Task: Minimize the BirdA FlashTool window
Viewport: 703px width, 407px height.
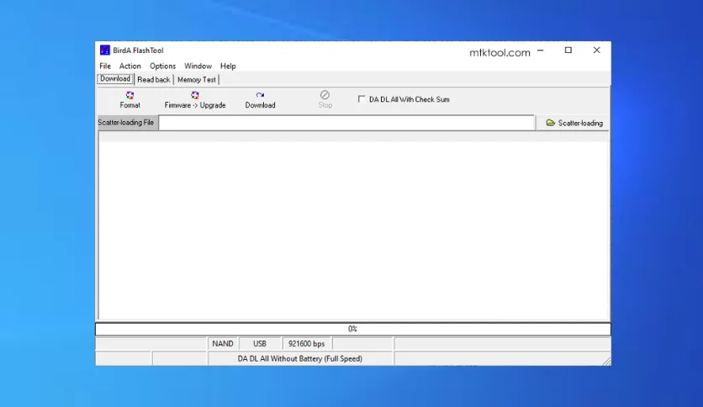Action: [540, 50]
